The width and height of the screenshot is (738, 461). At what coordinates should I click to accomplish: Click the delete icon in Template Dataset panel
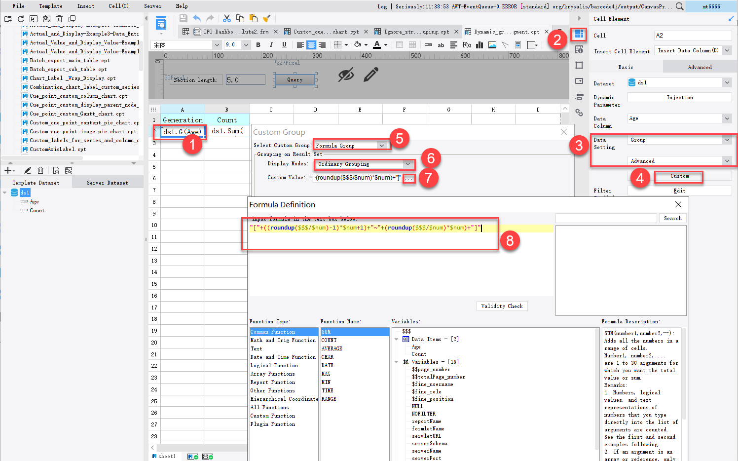click(x=41, y=170)
